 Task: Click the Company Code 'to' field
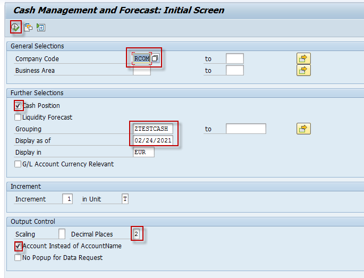coord(235,58)
